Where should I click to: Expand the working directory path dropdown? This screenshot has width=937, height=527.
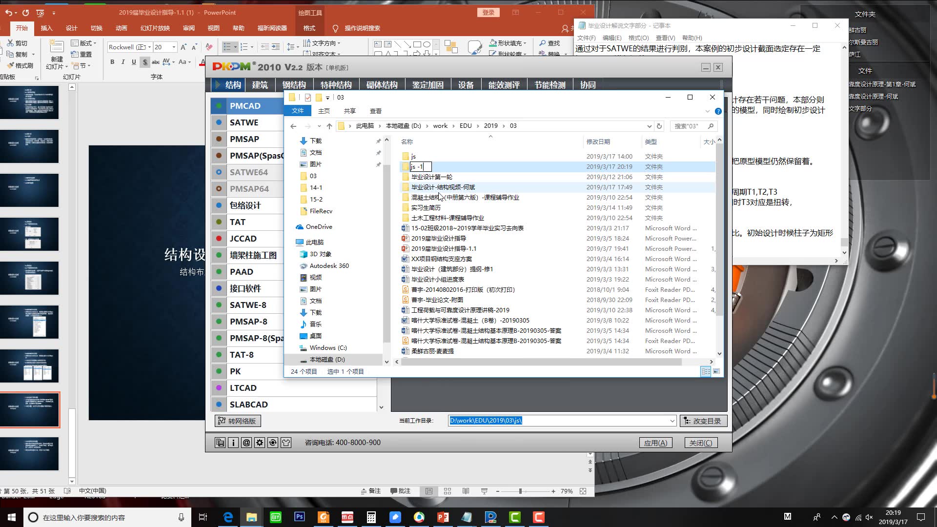(x=672, y=421)
